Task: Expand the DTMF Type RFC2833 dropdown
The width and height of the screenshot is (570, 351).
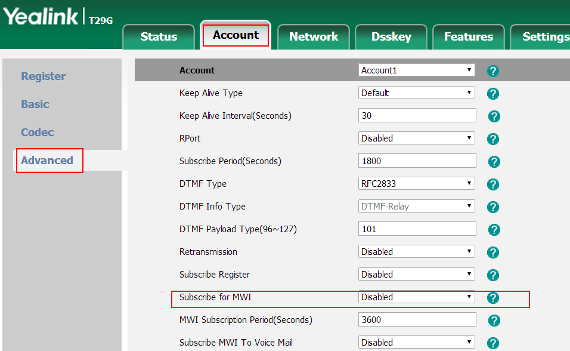Action: click(x=417, y=184)
